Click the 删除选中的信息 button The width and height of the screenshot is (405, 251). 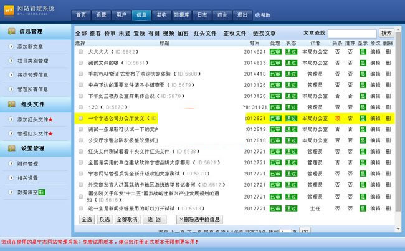point(199,219)
